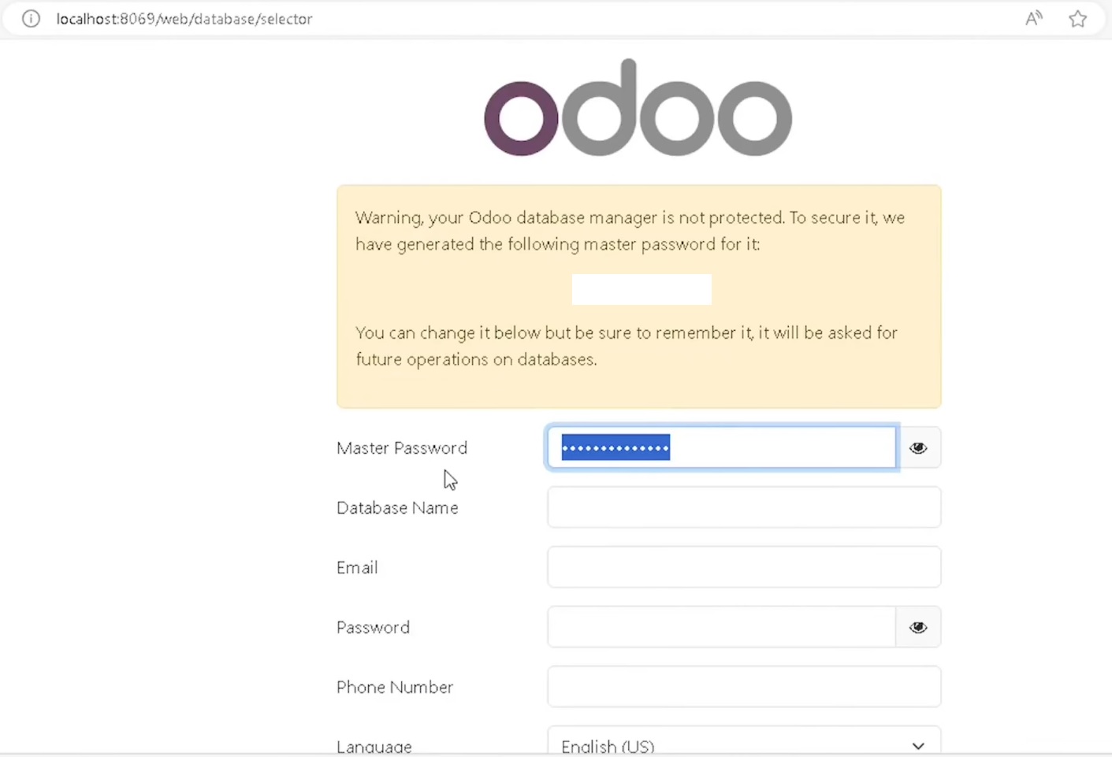Click the Odoo logo
The image size is (1112, 757).
tap(638, 107)
